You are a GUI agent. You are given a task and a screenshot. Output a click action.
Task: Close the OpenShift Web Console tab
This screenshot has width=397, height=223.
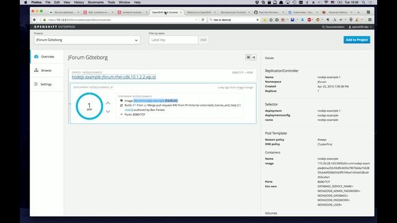pyautogui.click(x=181, y=12)
